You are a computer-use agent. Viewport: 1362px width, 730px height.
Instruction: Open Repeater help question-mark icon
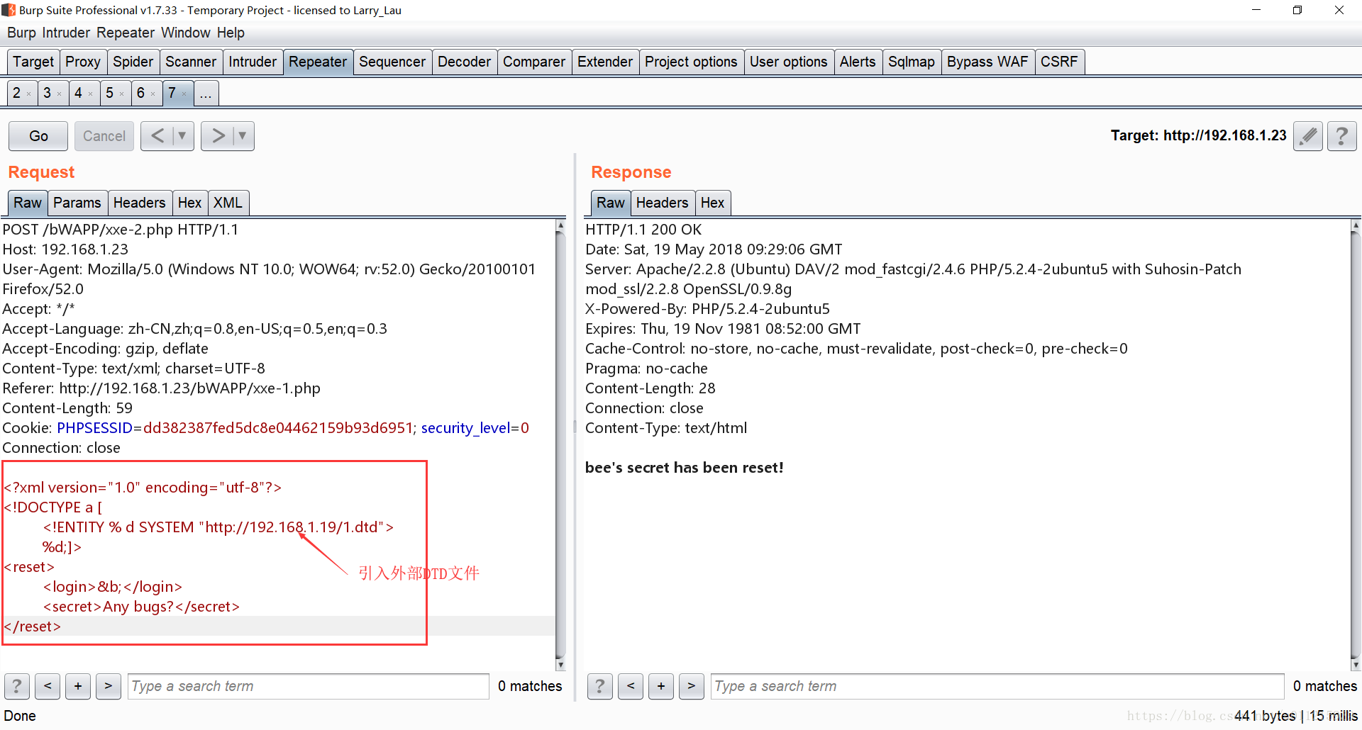tap(1341, 136)
